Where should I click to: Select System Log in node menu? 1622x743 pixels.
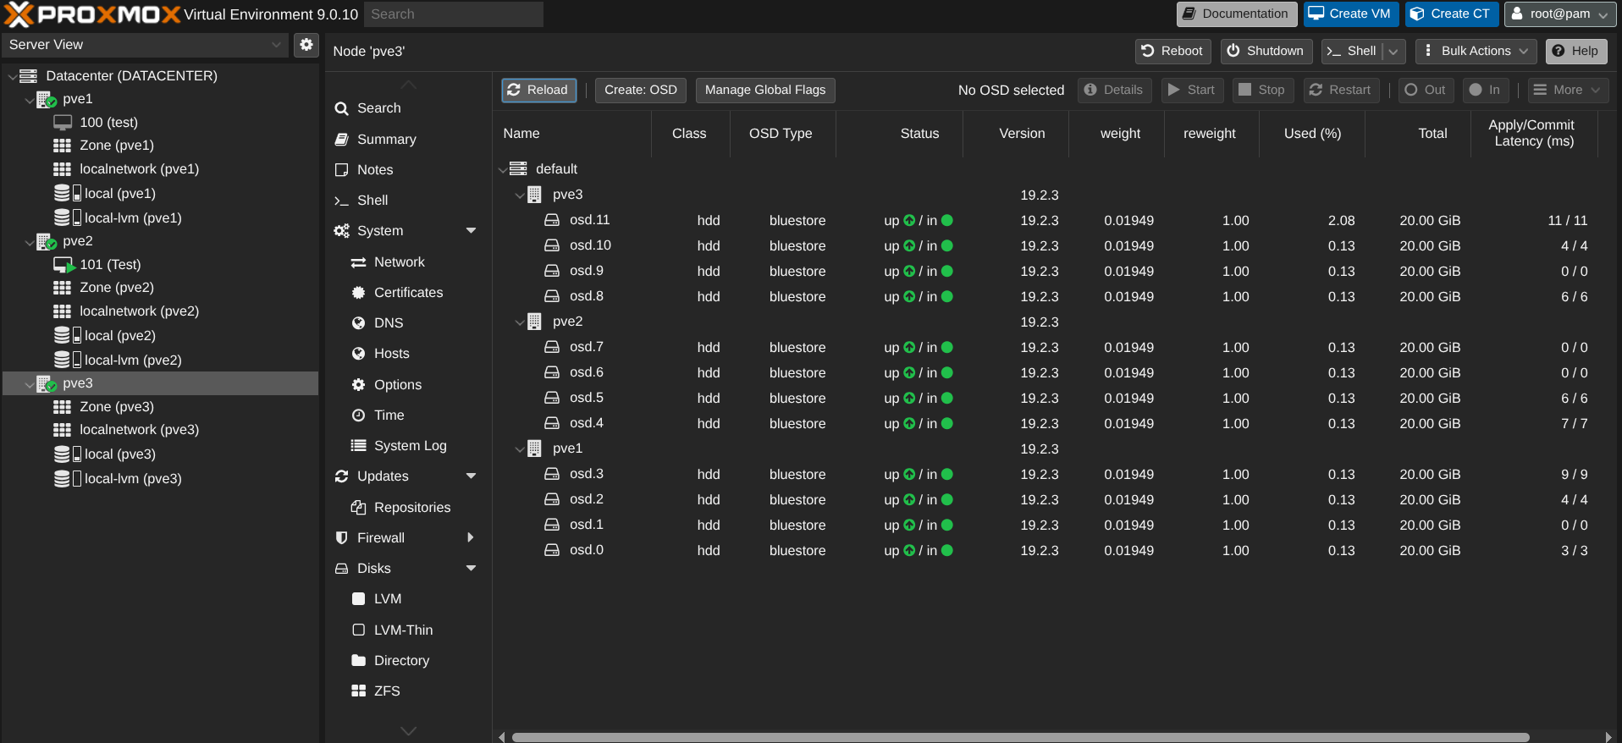coord(410,446)
